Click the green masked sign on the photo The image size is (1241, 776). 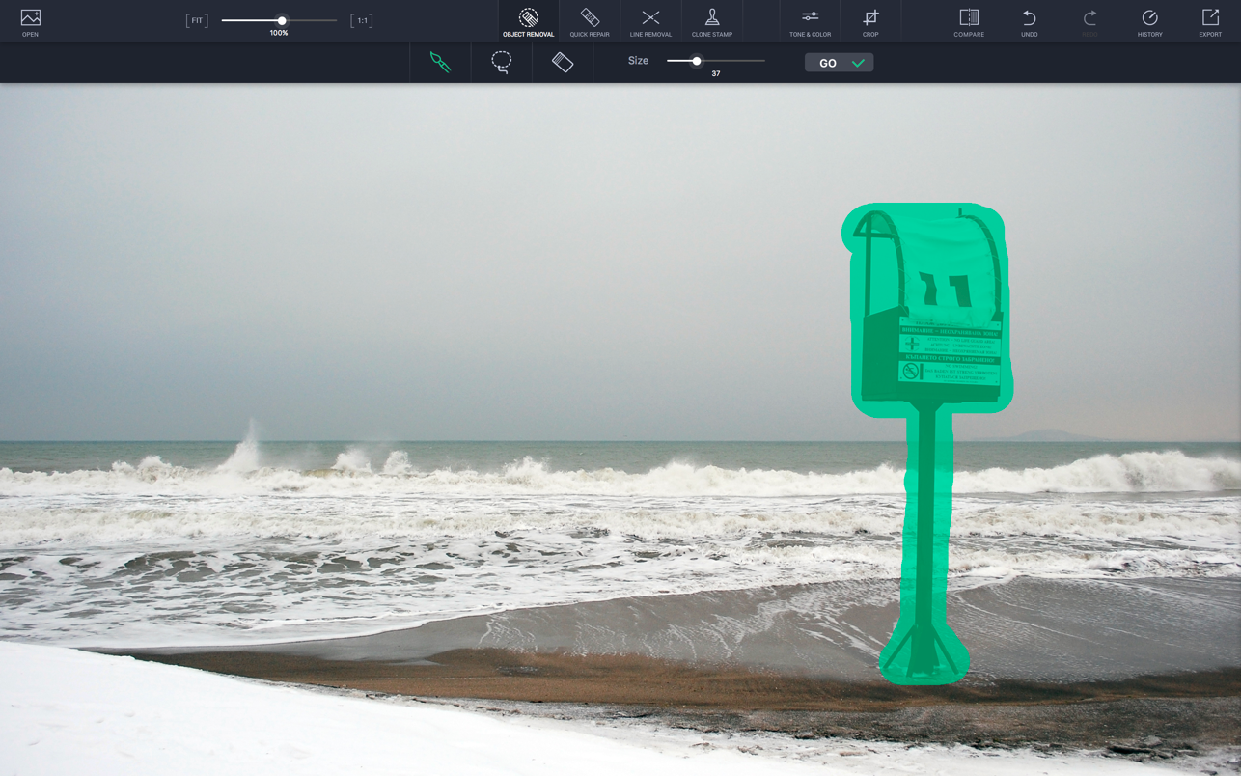click(928, 309)
